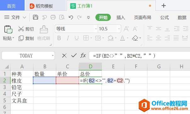Open the 文件 menu
Viewport: 190px width, 114px height.
click(x=12, y=17)
